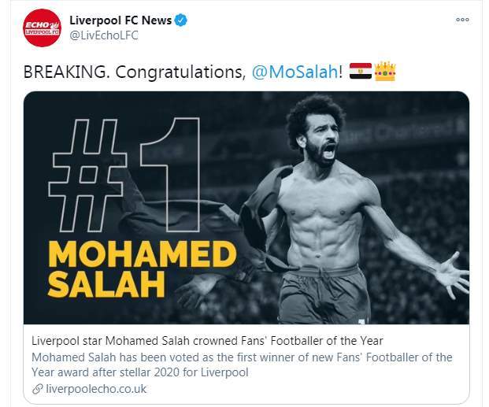The width and height of the screenshot is (489, 407).
Task: Click the grey article description text
Action: pos(242,364)
